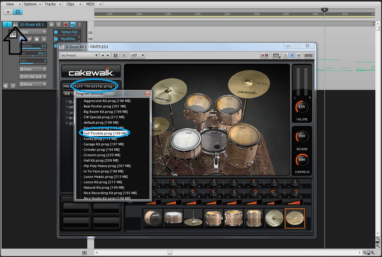Toggle the S button in plugin header
382x257 pixels.
(285, 55)
